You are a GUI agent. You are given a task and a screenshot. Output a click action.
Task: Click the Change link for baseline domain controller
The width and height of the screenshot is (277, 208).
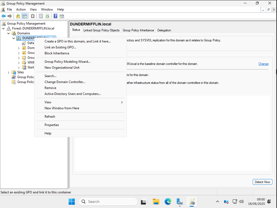point(264,64)
